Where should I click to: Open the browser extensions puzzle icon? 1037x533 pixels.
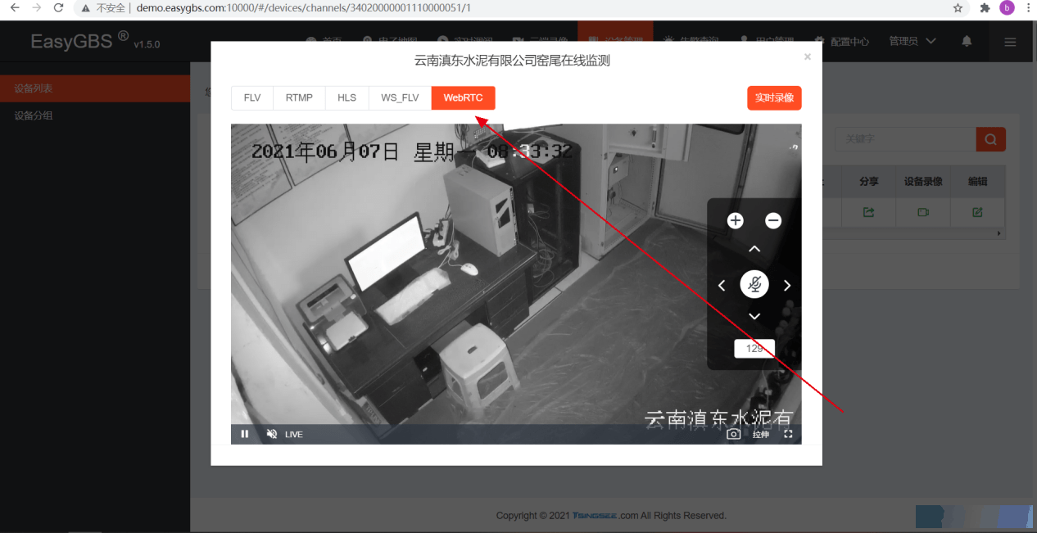985,7
